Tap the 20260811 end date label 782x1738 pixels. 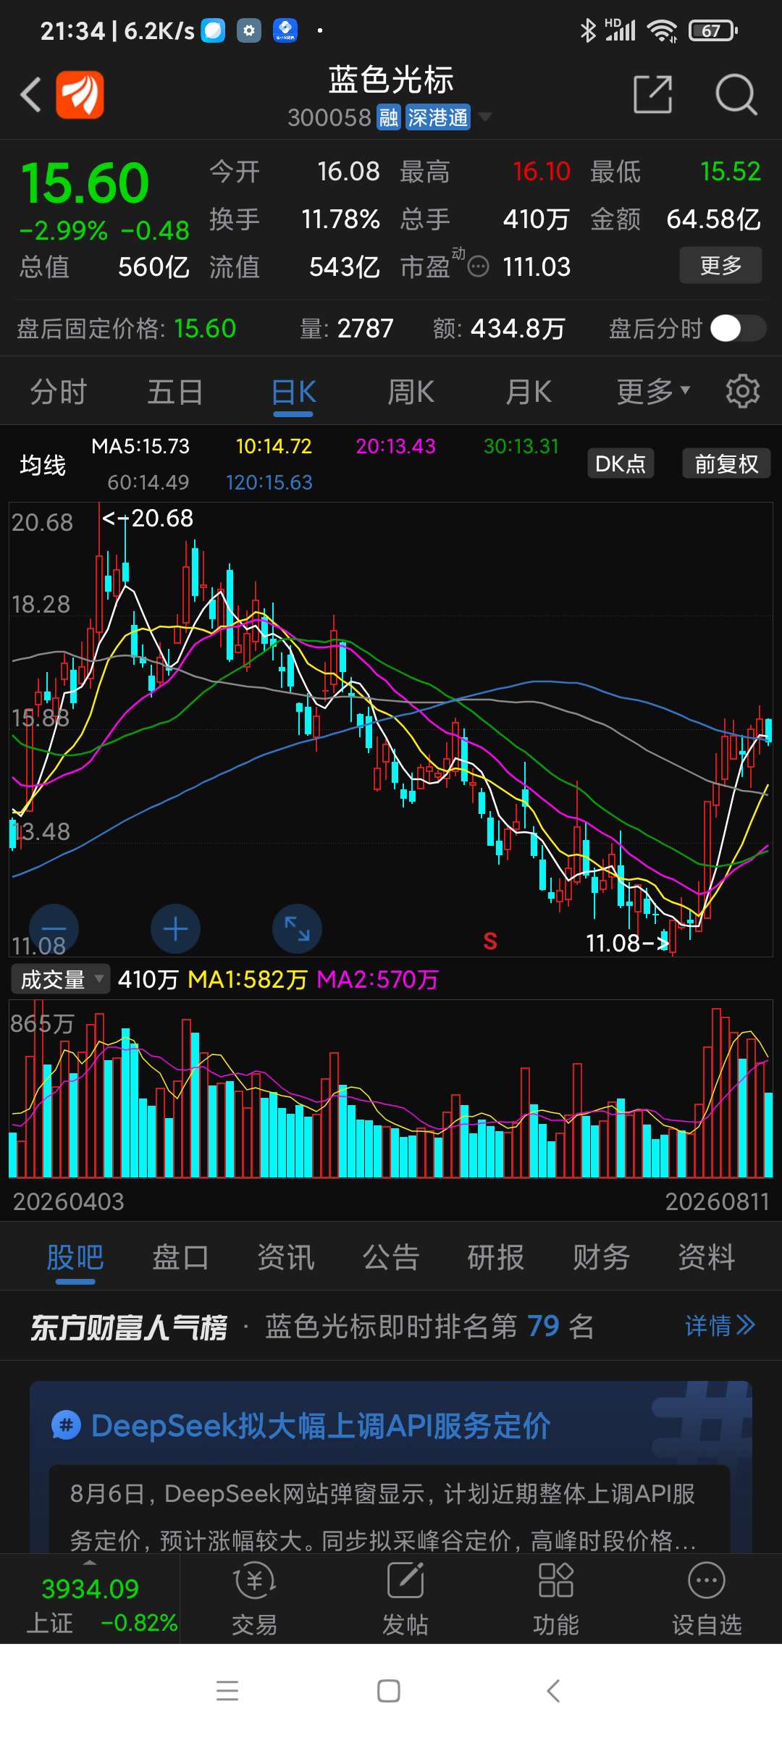click(x=717, y=1202)
